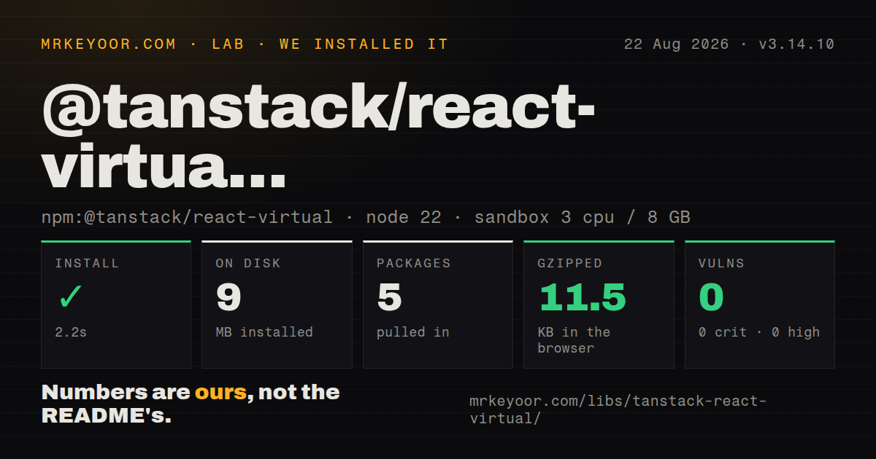Click the GZIPPED card label
Viewport: 876px width, 459px height.
(570, 264)
